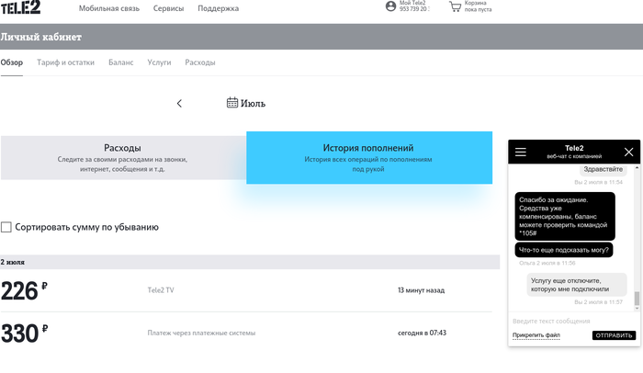This screenshot has width=643, height=373.
Task: Open the shopping cart Корзина
Action: click(455, 6)
